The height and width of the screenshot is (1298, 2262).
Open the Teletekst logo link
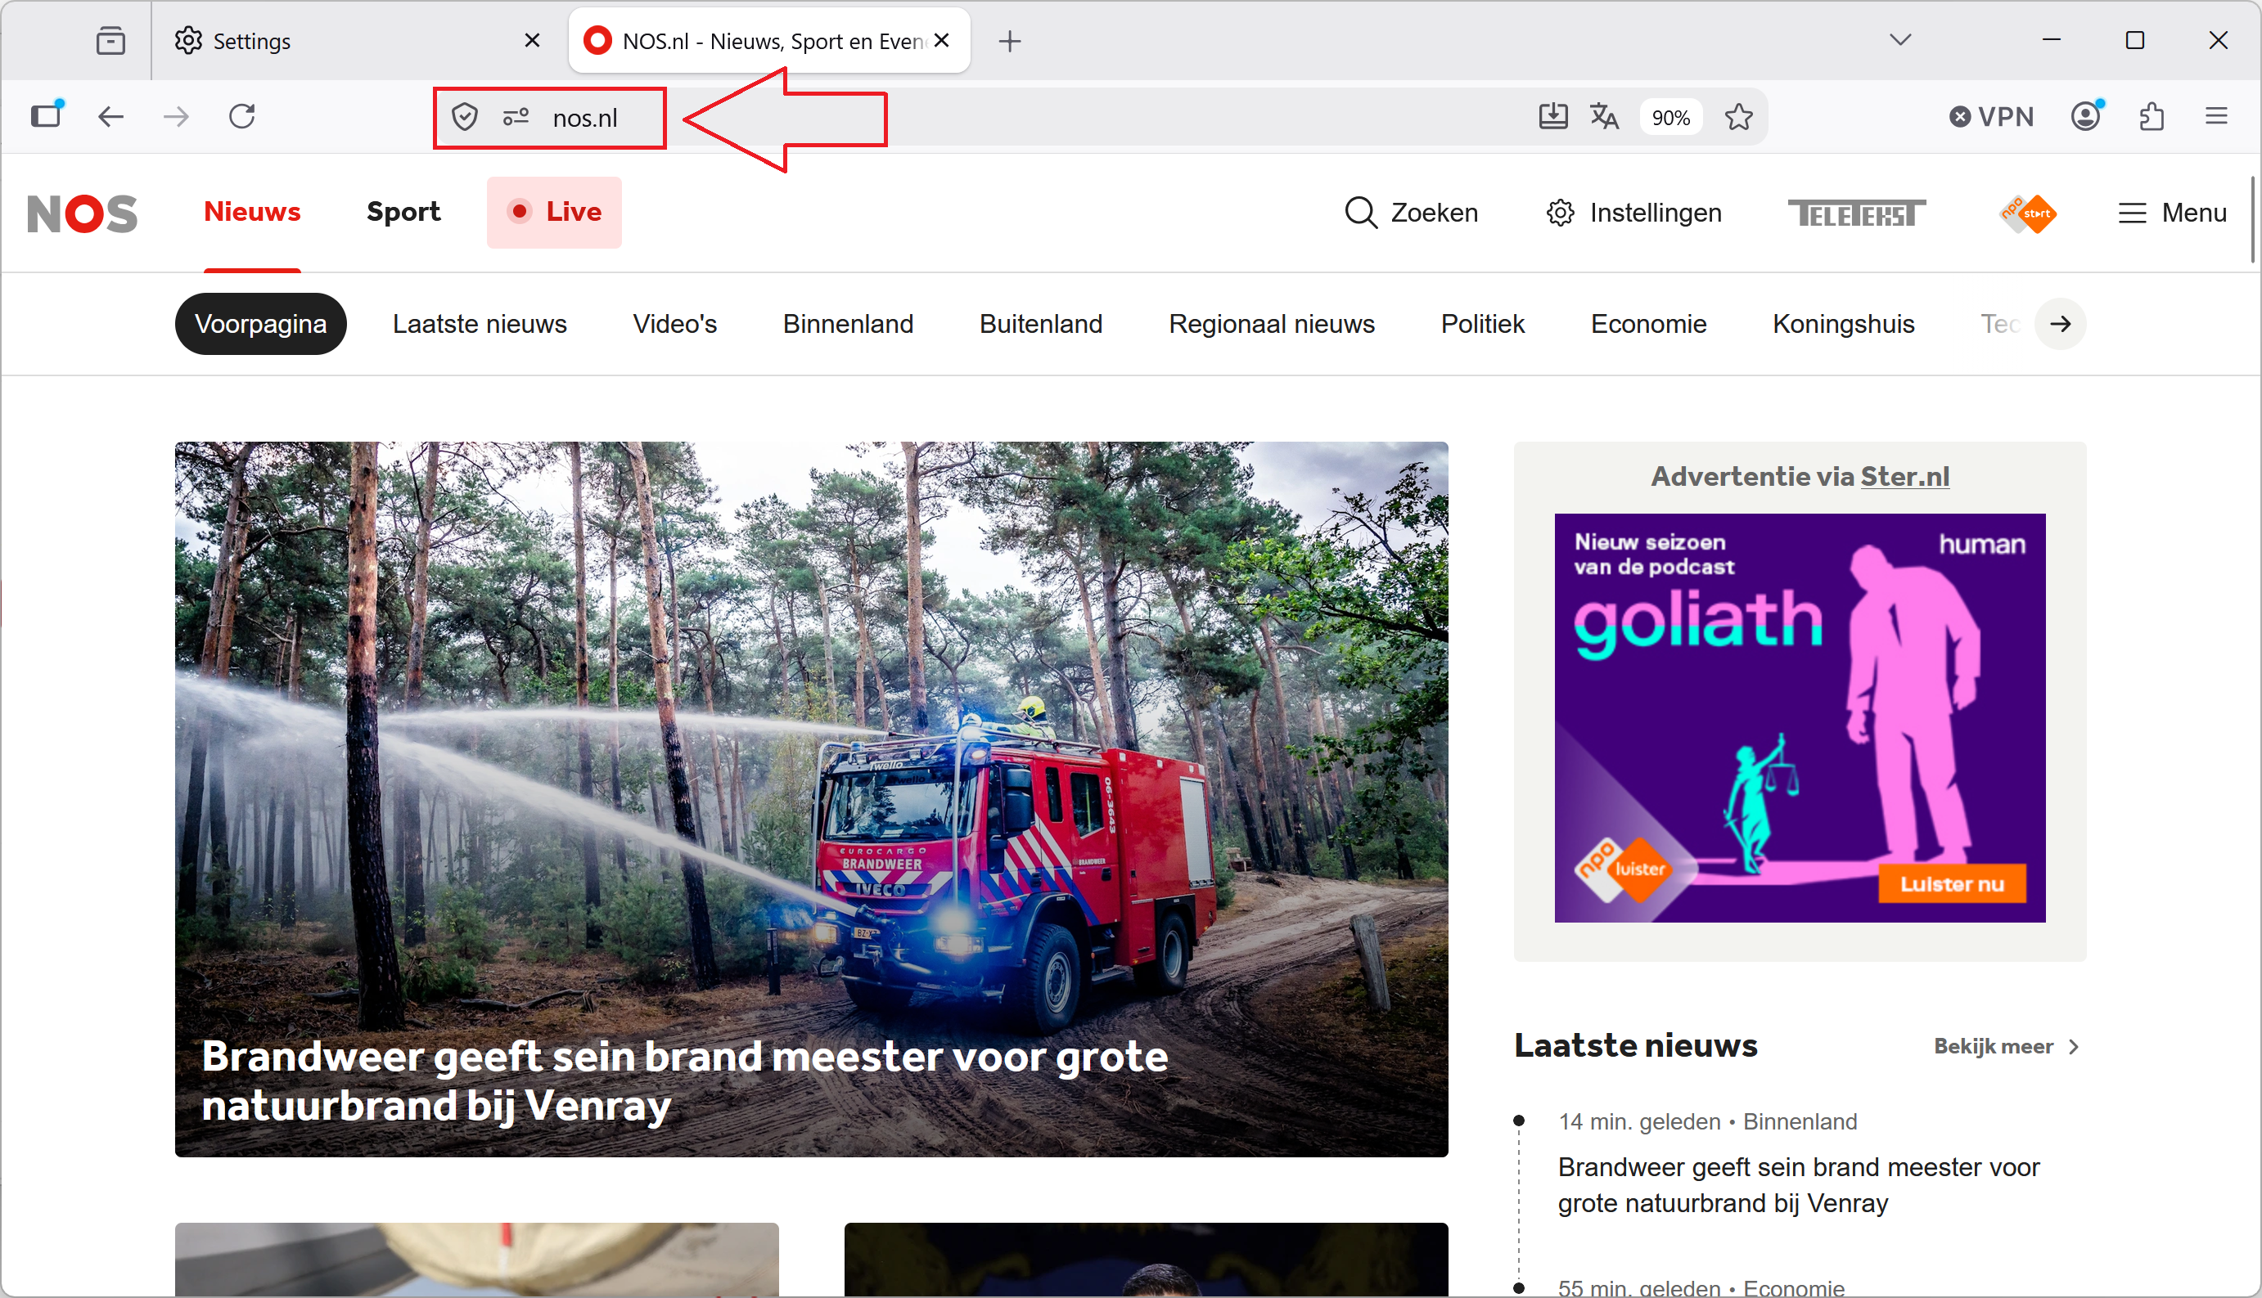1856,213
